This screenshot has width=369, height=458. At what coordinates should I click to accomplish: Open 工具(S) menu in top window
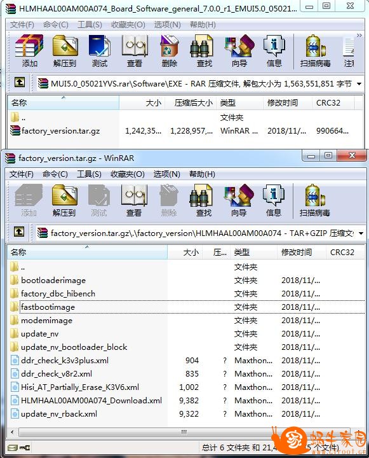click(x=90, y=25)
